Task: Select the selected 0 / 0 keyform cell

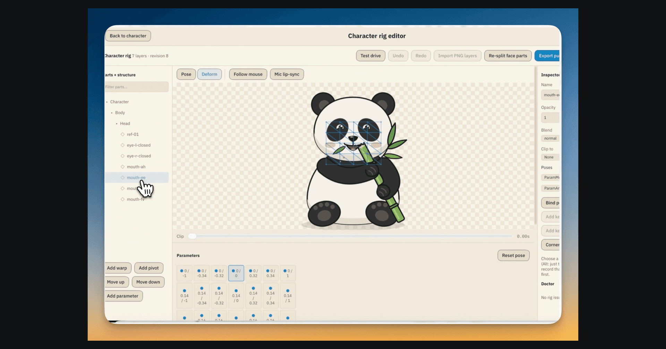Action: (x=236, y=273)
